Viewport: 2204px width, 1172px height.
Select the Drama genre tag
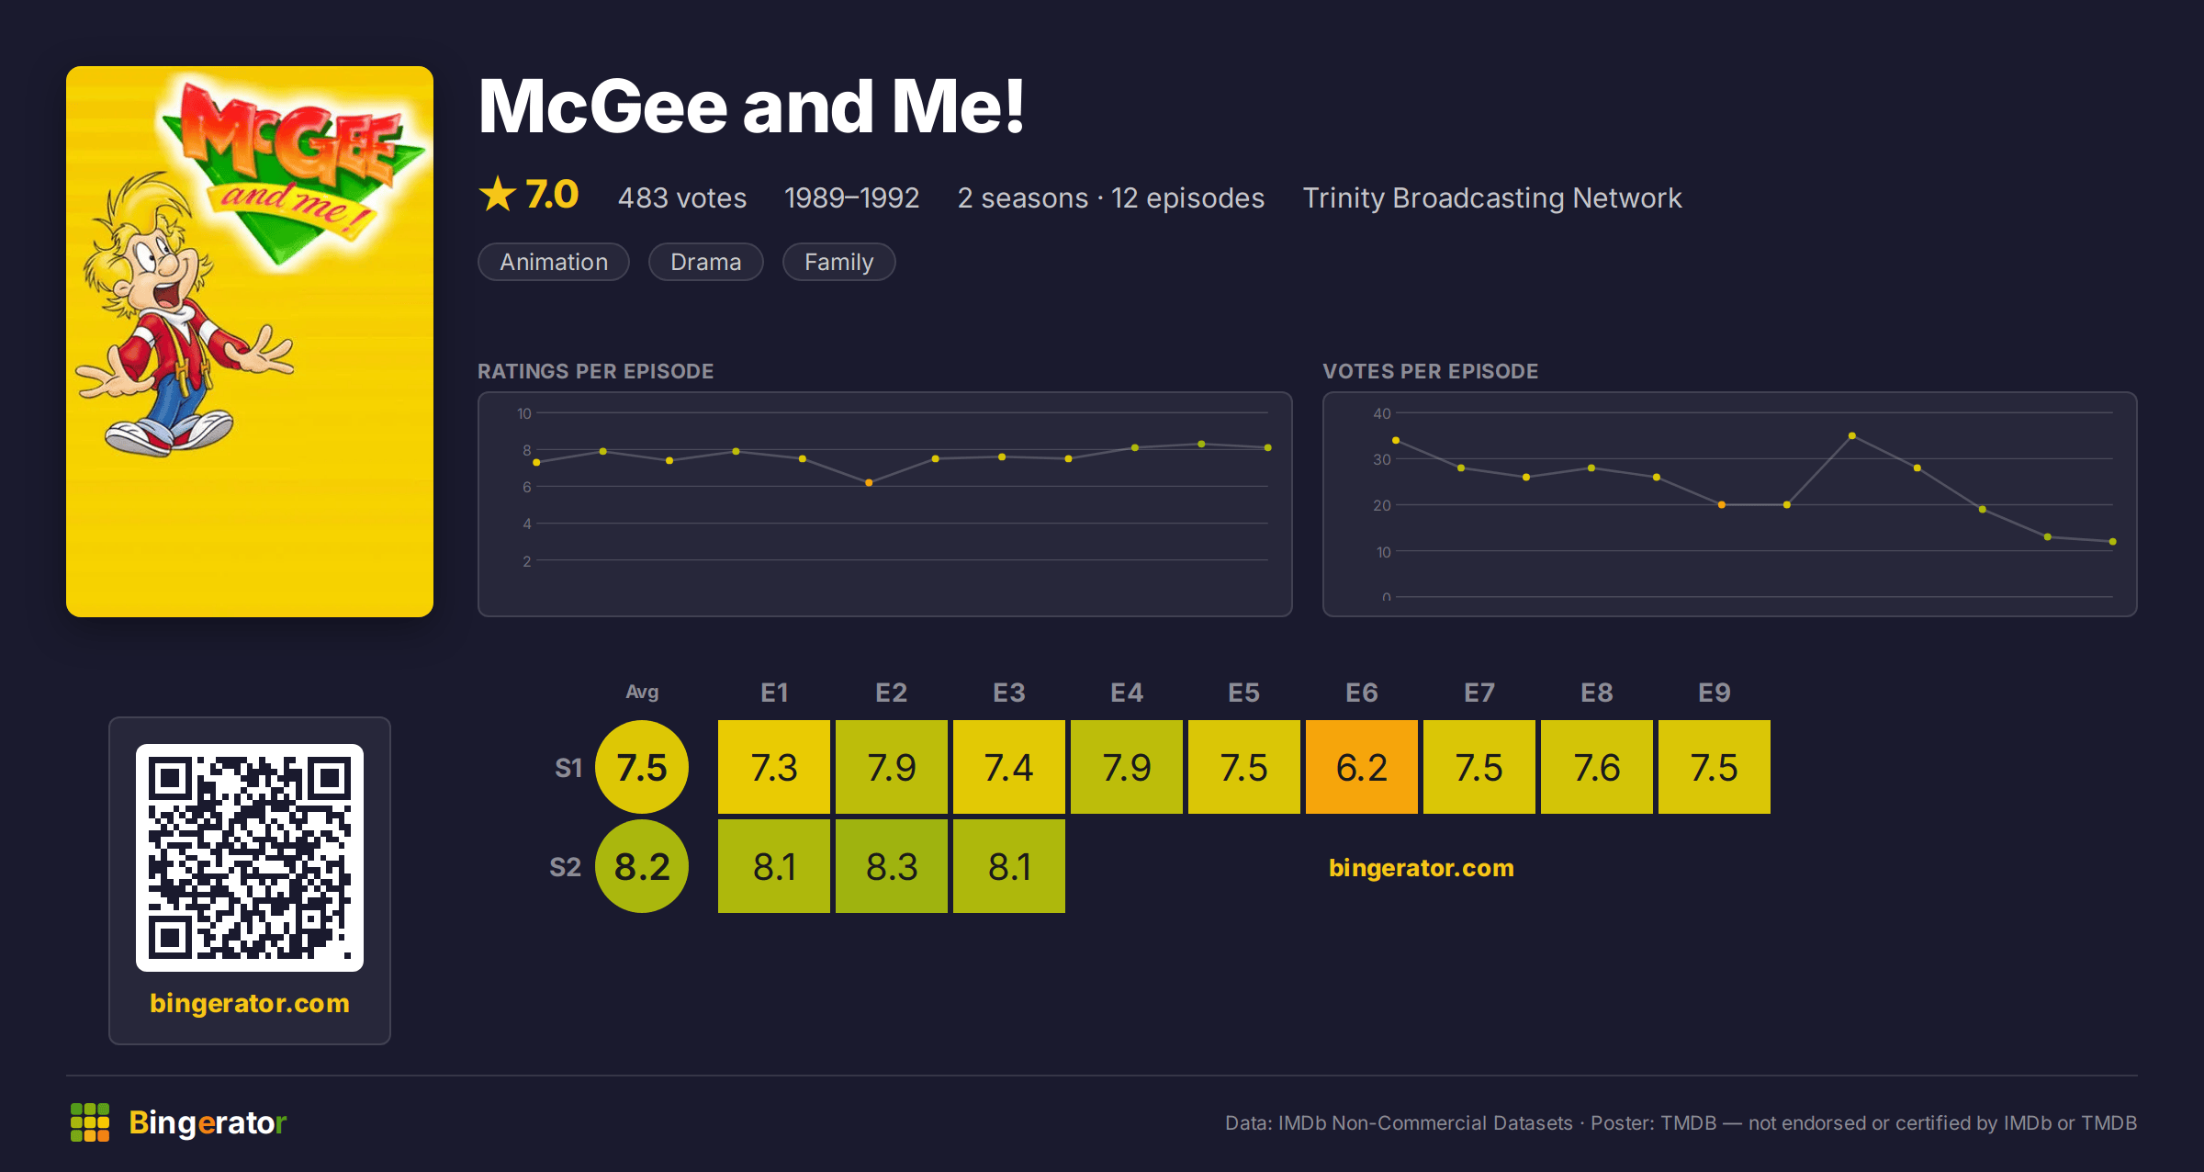point(705,262)
